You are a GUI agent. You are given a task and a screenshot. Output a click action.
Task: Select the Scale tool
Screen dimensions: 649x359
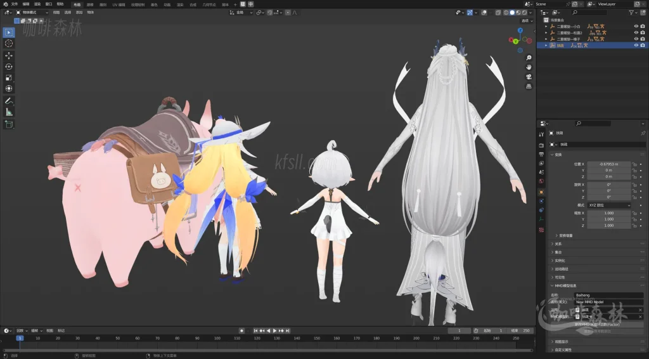[x=9, y=77]
